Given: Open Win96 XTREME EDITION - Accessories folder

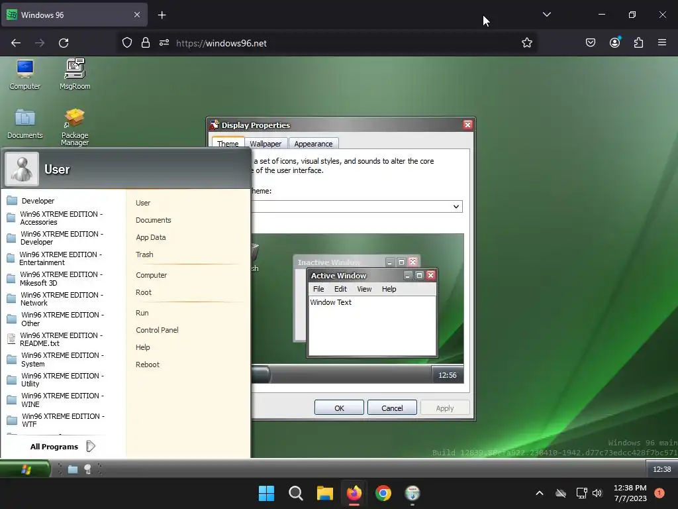Looking at the screenshot, I should pos(56,218).
